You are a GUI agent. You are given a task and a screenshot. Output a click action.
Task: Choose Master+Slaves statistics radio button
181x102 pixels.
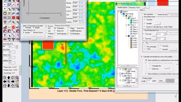(x=32, y=33)
